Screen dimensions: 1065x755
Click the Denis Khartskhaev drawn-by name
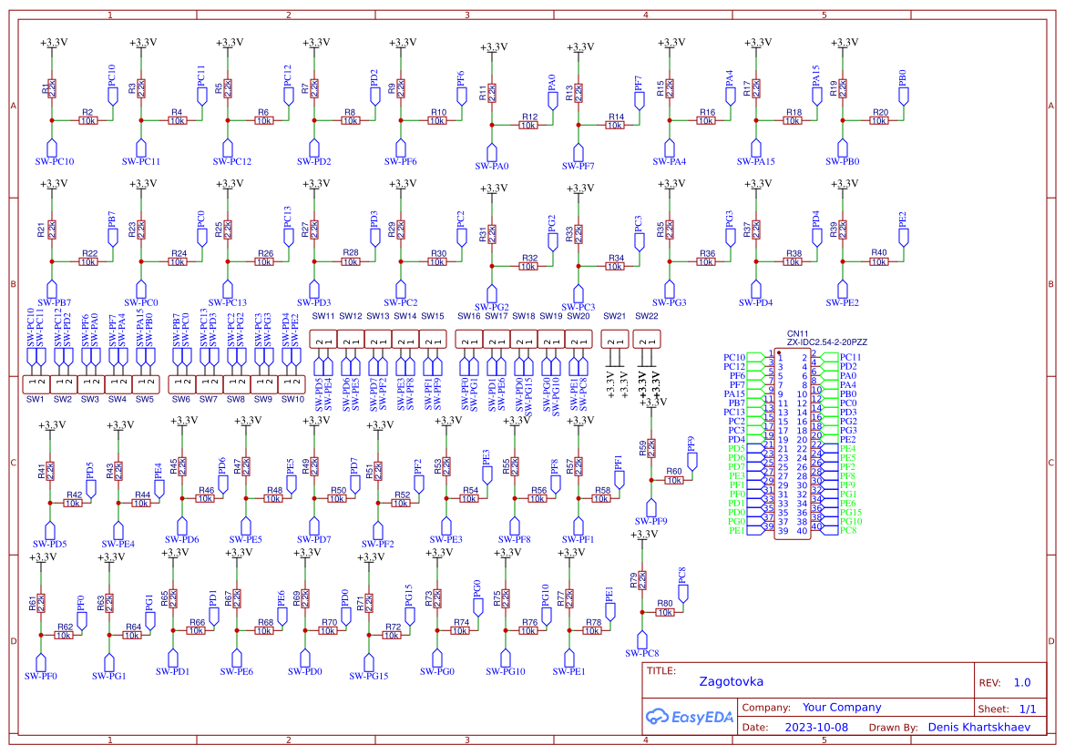tap(978, 727)
